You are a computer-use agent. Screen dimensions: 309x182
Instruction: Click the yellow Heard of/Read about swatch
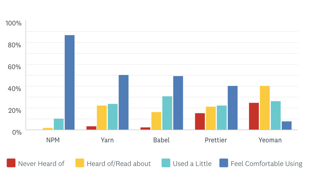point(80,163)
